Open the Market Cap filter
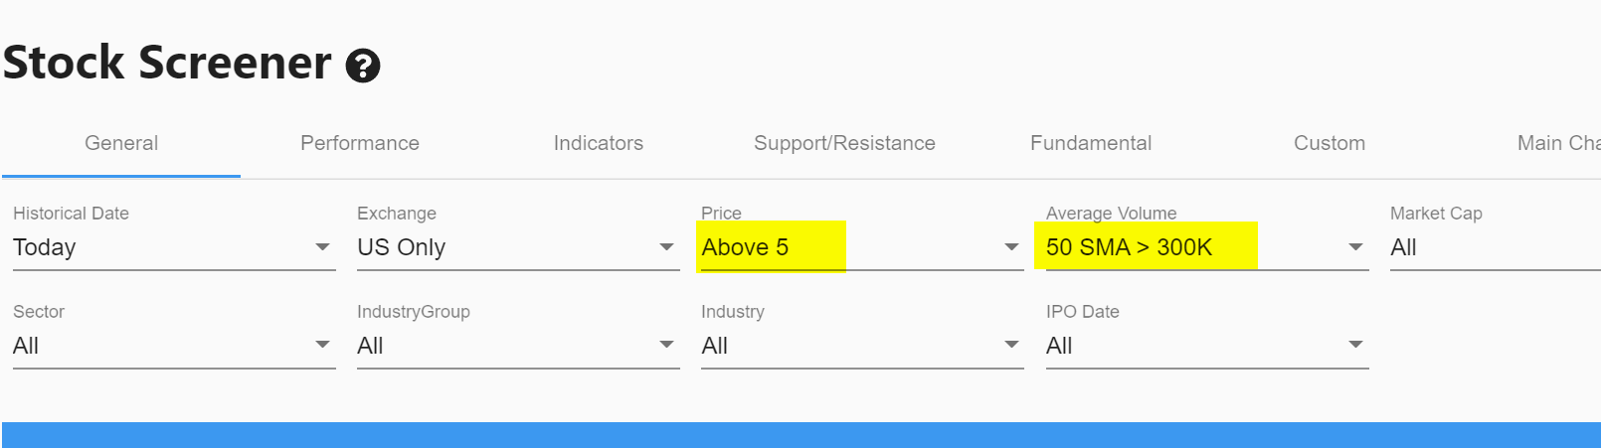The image size is (1601, 448). click(x=1492, y=247)
